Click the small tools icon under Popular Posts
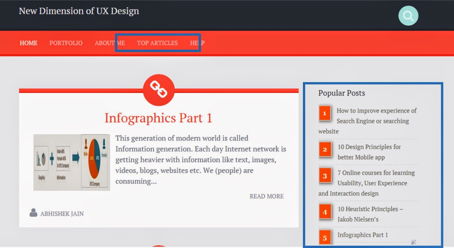 (x=413, y=242)
